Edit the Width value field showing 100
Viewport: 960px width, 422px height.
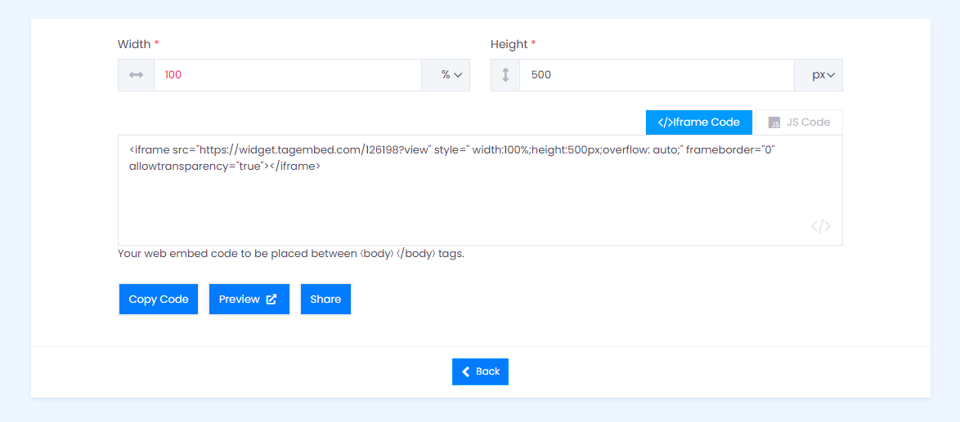click(x=288, y=75)
